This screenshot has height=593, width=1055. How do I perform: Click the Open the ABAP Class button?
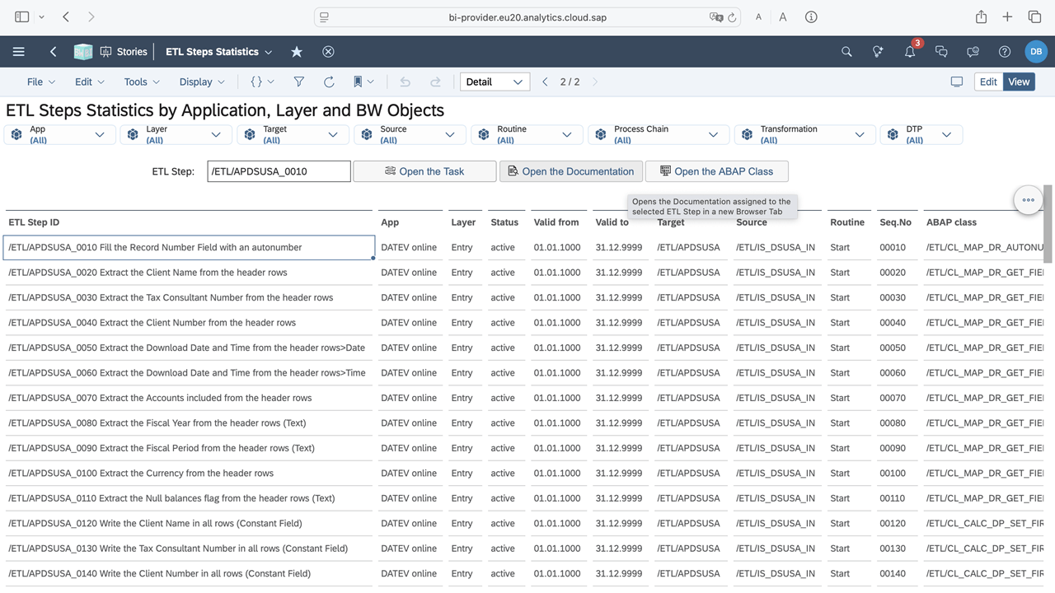coord(716,171)
